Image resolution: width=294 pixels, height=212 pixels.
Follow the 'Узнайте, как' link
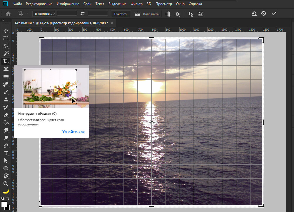[x=73, y=132]
